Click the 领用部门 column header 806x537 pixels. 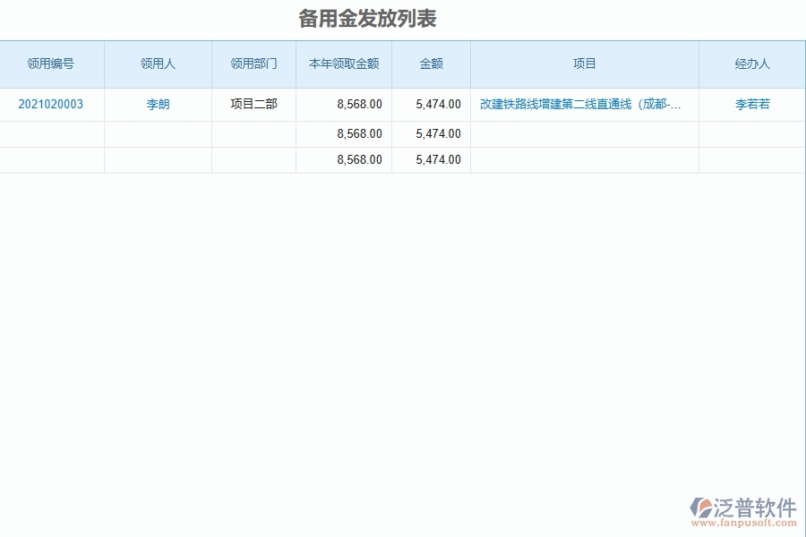(253, 64)
